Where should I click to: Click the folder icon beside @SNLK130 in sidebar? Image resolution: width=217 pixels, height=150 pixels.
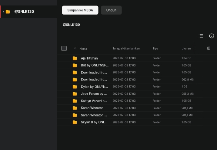8,12
